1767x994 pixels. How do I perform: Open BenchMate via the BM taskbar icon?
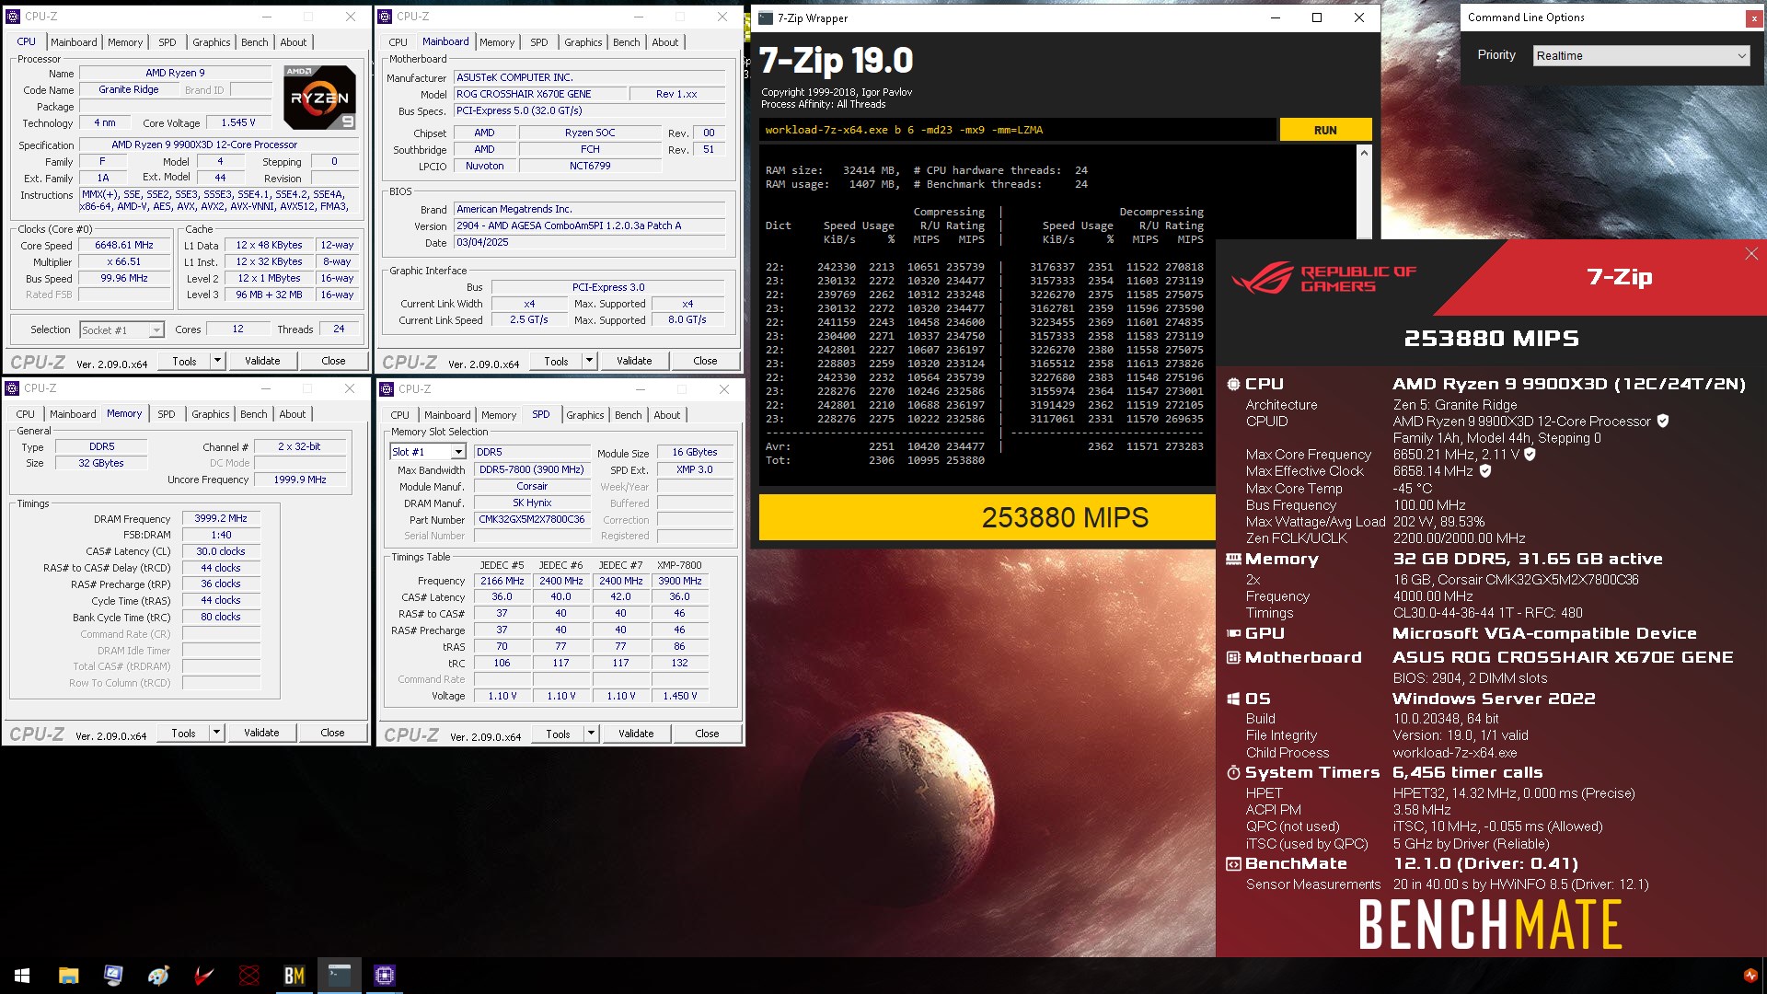coord(294,976)
